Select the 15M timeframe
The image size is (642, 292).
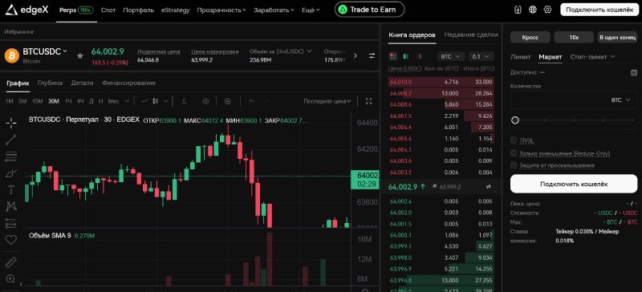(x=37, y=101)
